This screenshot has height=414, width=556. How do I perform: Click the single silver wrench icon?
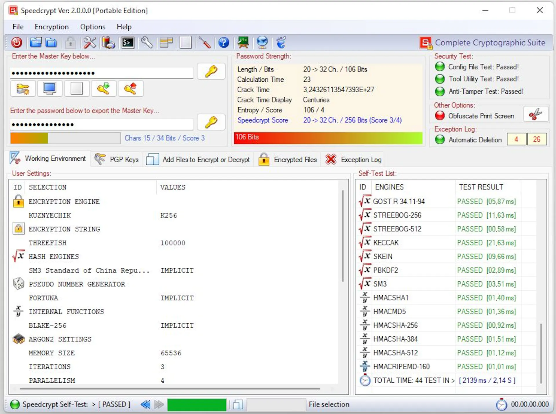147,43
